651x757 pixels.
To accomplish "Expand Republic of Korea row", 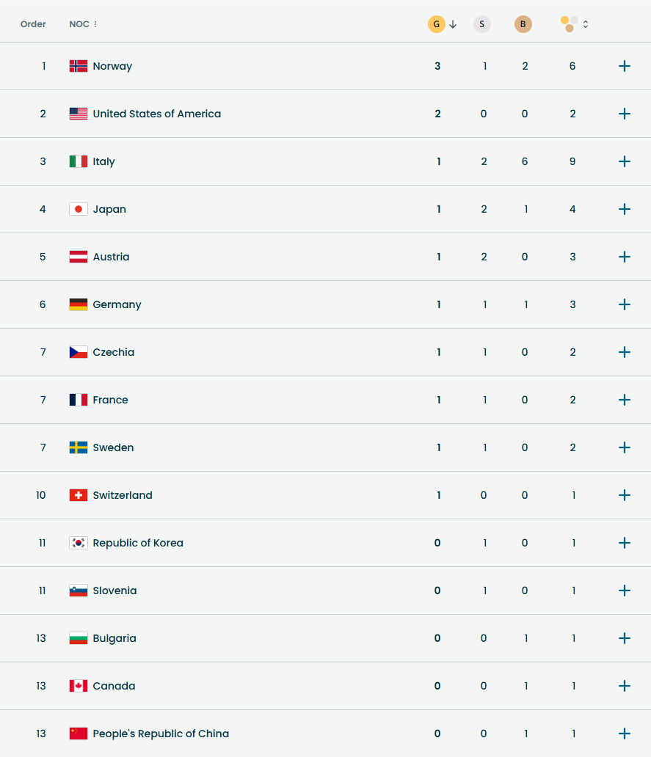I will [625, 543].
